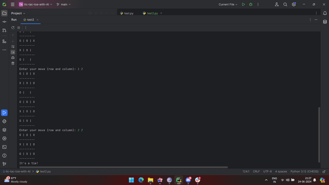The image size is (329, 185).
Task: Toggle soft-wrap in console output
Action: [13, 46]
